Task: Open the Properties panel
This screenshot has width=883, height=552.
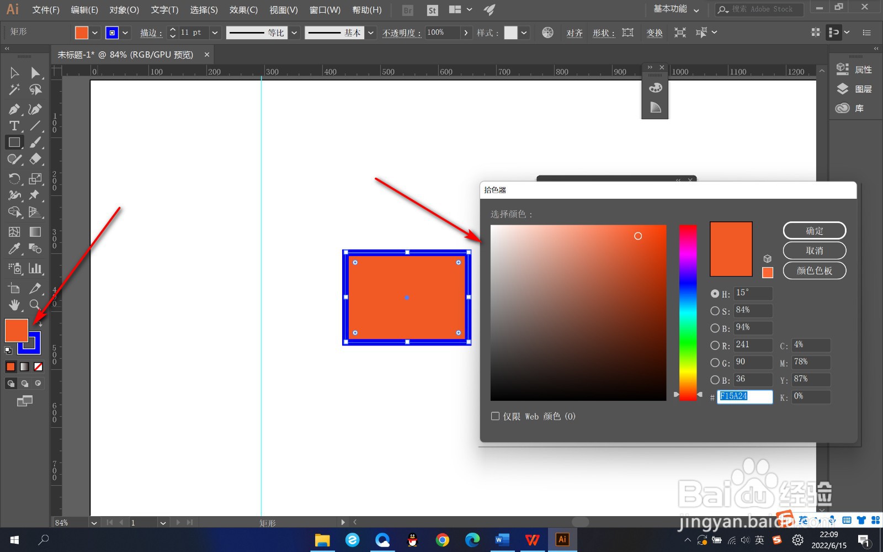Action: [x=854, y=70]
